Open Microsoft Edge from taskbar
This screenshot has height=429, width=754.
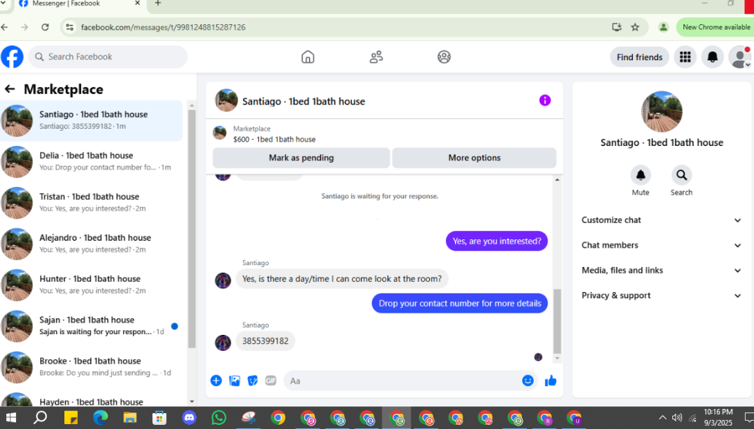tap(100, 418)
